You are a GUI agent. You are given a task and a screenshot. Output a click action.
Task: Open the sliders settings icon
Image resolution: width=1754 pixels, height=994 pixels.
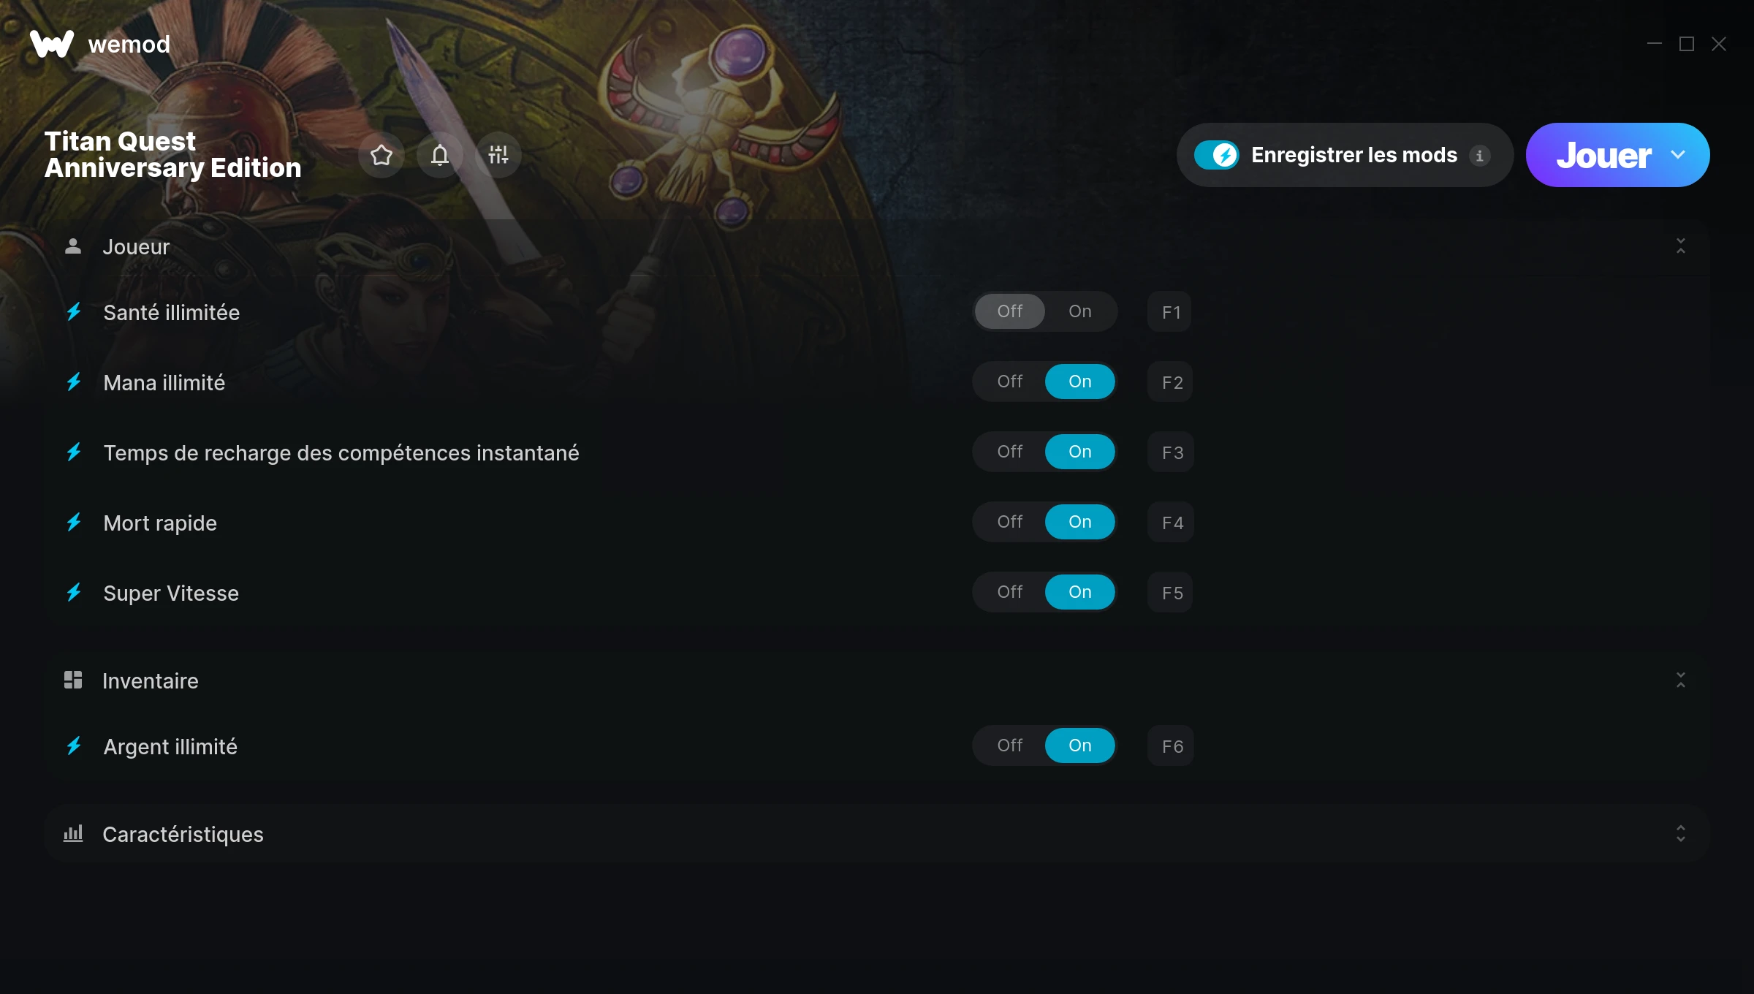point(498,155)
